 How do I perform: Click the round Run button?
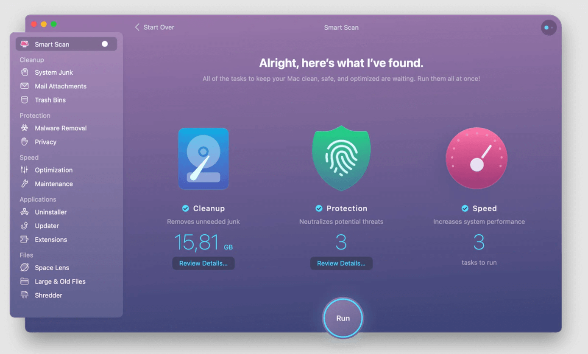[x=343, y=318]
